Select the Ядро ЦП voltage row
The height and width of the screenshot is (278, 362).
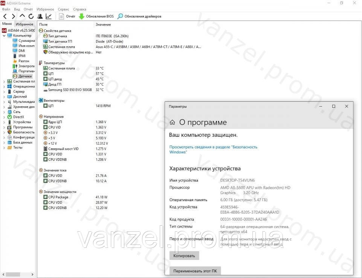coord(75,122)
